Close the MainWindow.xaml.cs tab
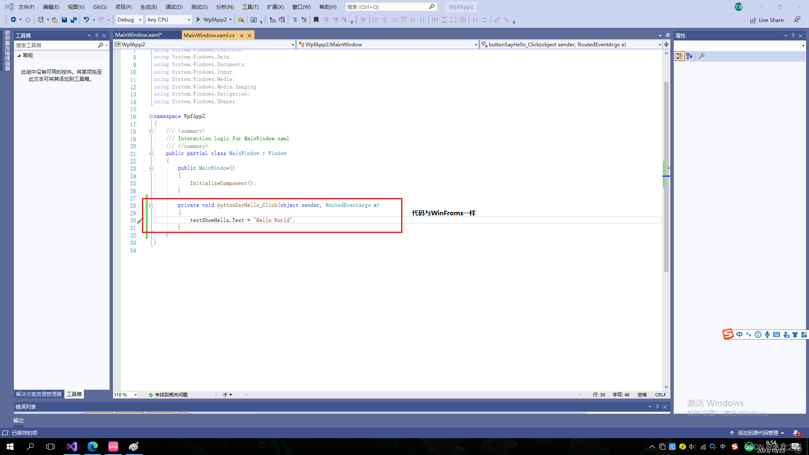The height and width of the screenshot is (455, 809). (249, 35)
